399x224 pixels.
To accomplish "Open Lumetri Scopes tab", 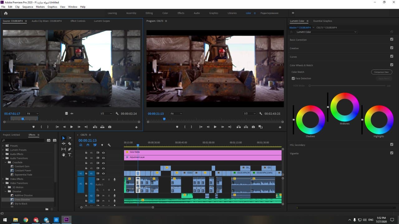I will click(102, 21).
